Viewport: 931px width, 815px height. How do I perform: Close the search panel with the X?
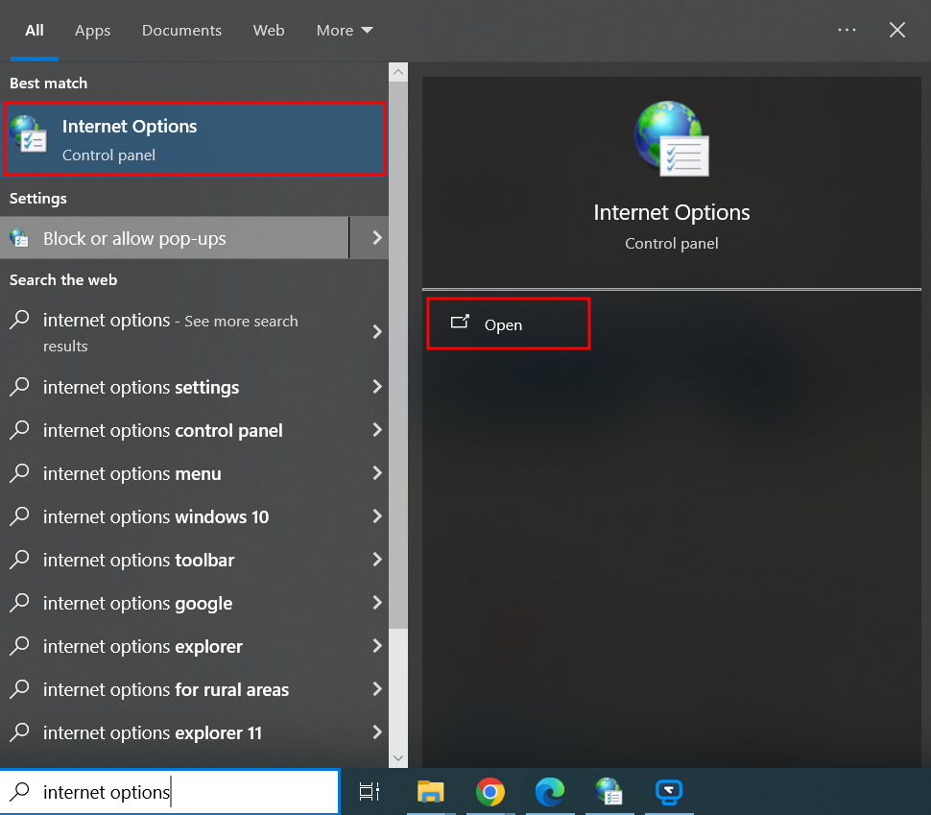tap(897, 30)
